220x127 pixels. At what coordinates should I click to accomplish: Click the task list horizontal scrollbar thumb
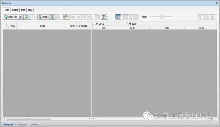(29, 119)
